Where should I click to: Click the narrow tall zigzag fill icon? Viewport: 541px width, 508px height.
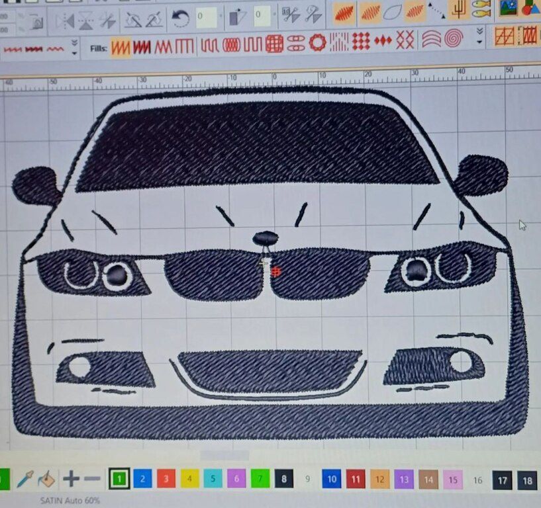163,46
